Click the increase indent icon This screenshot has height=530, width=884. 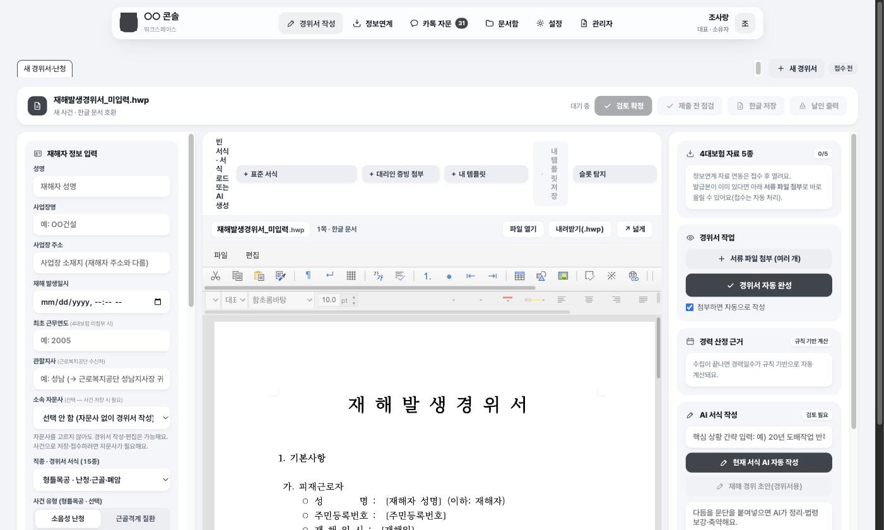(492, 276)
